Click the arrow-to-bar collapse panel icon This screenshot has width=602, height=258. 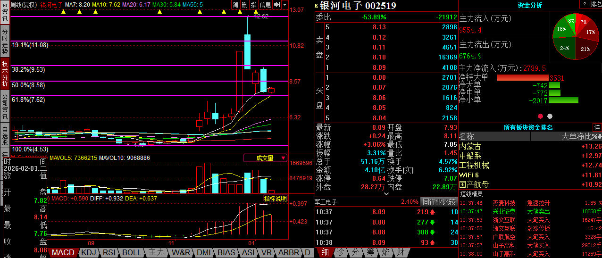point(277,5)
